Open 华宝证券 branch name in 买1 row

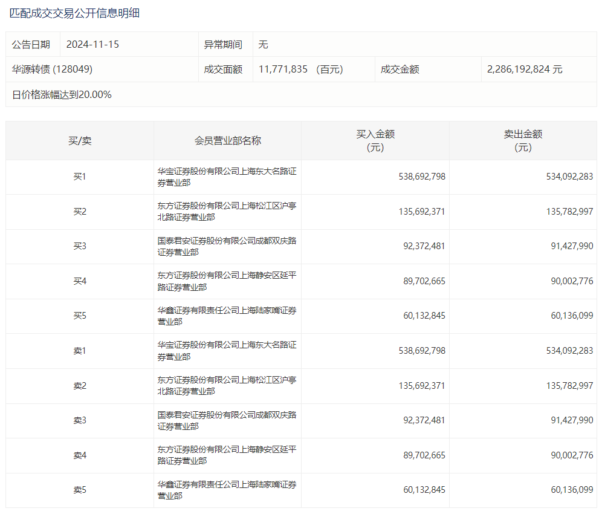(x=227, y=177)
